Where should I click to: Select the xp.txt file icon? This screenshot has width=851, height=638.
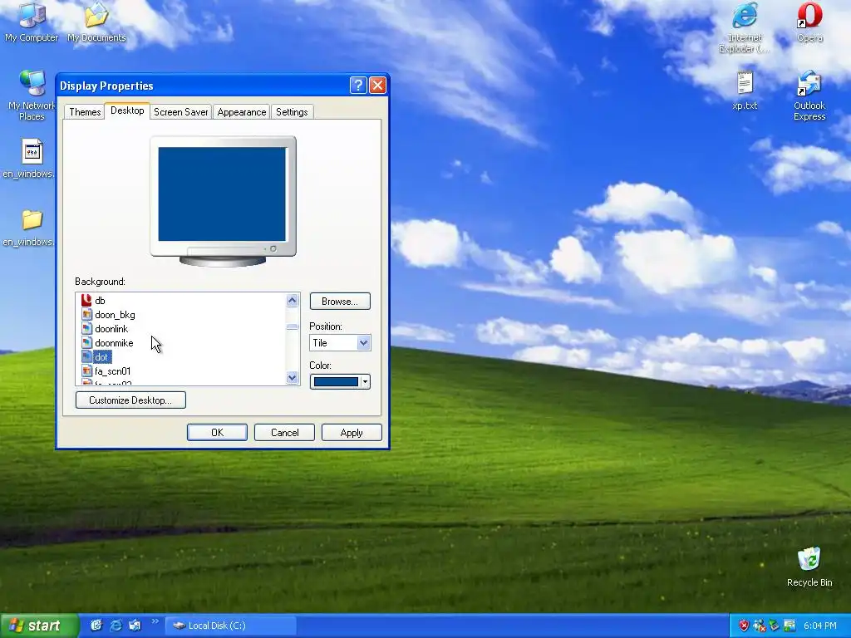click(745, 90)
